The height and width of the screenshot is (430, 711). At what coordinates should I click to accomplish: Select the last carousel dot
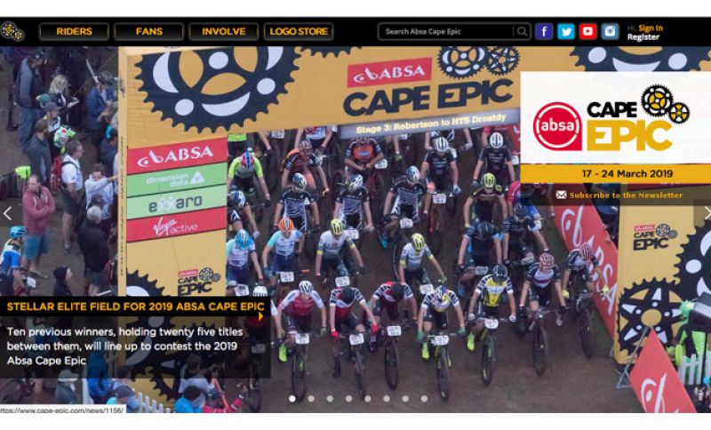coord(424,399)
